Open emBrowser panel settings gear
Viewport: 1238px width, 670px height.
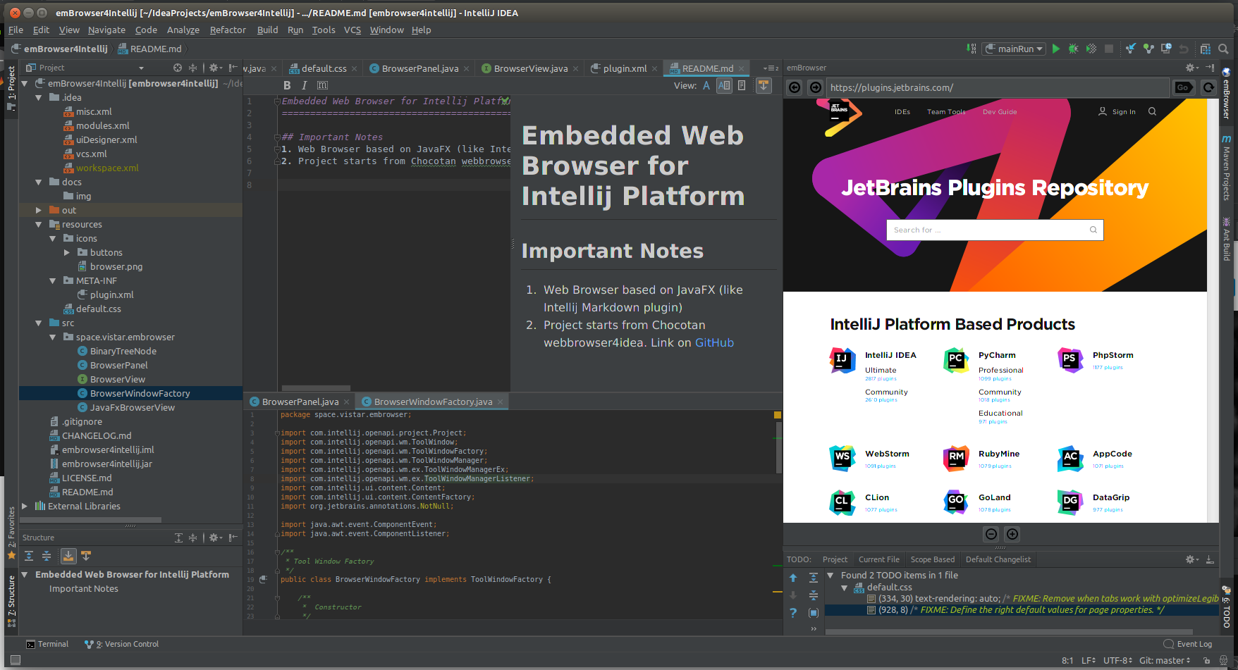pos(1191,68)
